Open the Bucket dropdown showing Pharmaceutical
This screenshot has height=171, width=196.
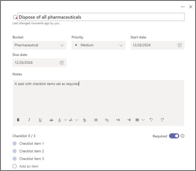point(39,45)
